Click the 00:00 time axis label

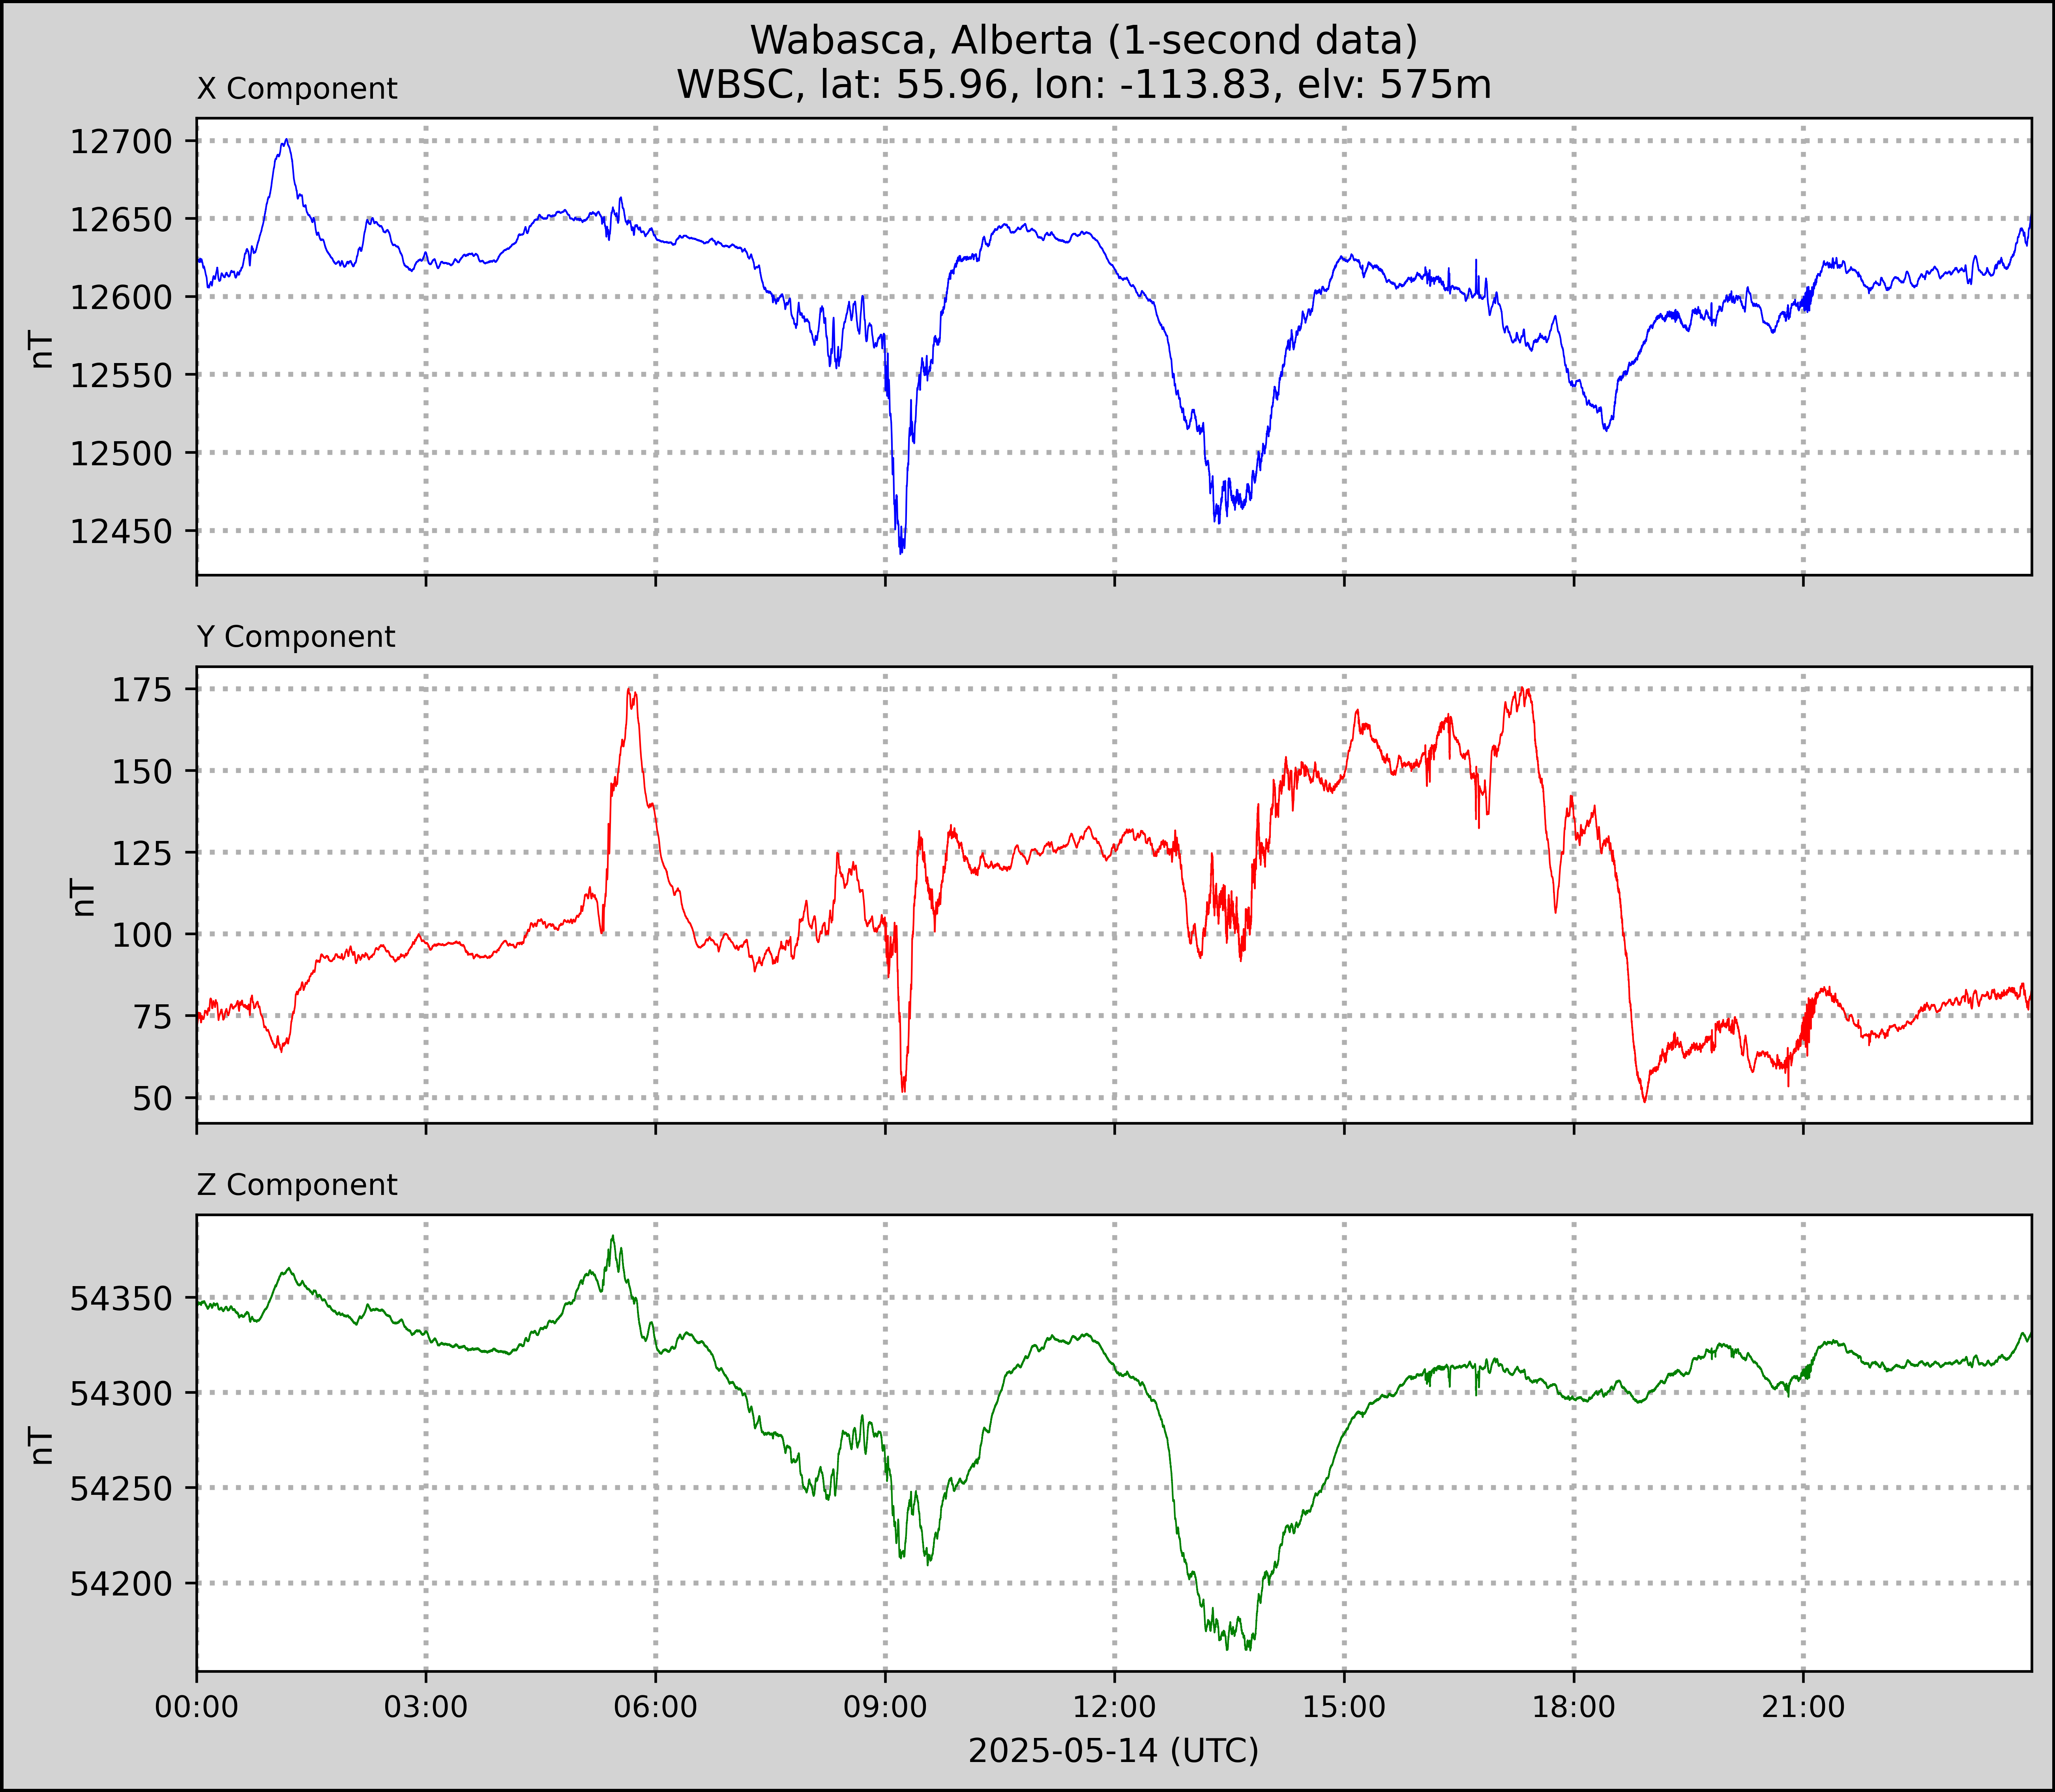click(197, 1707)
